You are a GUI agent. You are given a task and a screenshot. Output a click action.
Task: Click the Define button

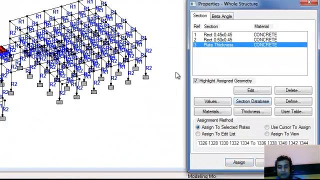pyautogui.click(x=293, y=101)
